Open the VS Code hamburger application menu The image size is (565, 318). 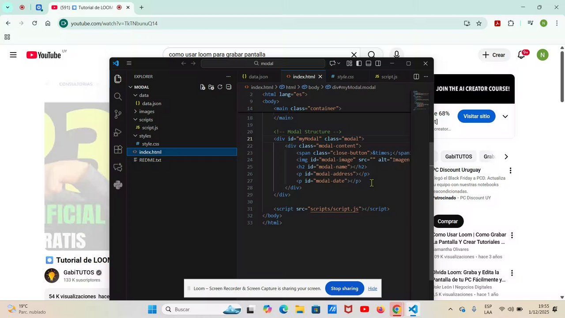tap(129, 64)
